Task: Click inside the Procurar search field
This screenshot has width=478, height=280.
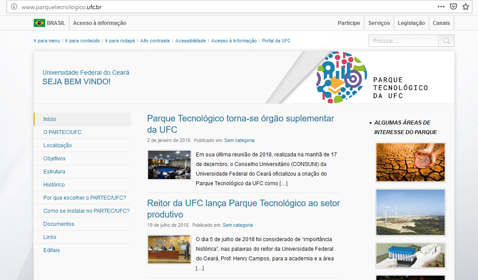Action: tap(403, 41)
